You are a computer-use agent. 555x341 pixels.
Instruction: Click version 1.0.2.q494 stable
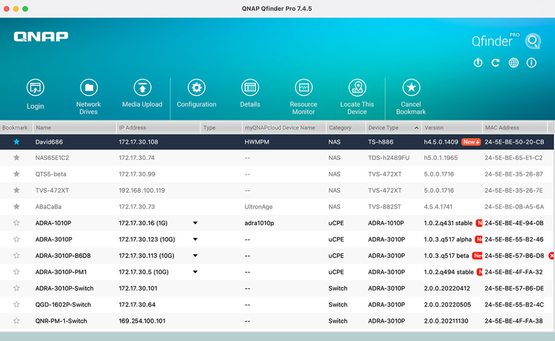coord(449,272)
